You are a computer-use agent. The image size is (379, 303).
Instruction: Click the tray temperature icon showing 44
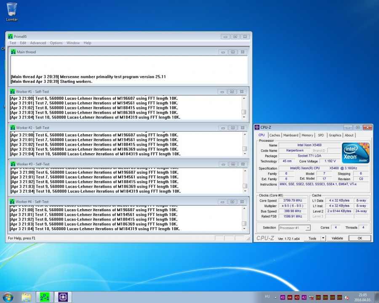click(290, 298)
